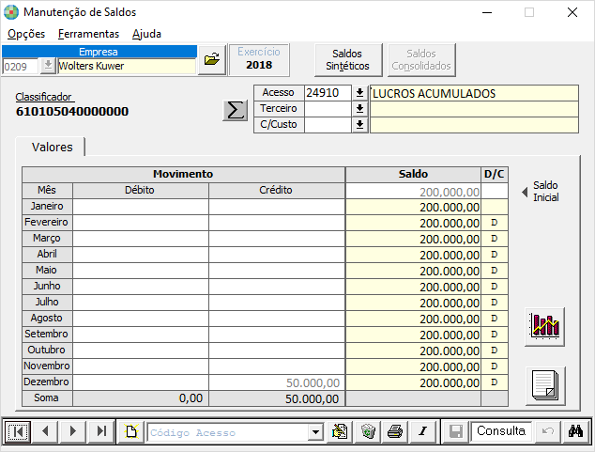Click the Exercício 2018 button
This screenshot has width=595, height=452.
pyautogui.click(x=259, y=59)
